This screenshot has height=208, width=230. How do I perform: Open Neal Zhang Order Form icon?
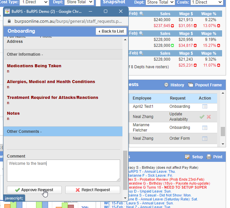[205, 138]
